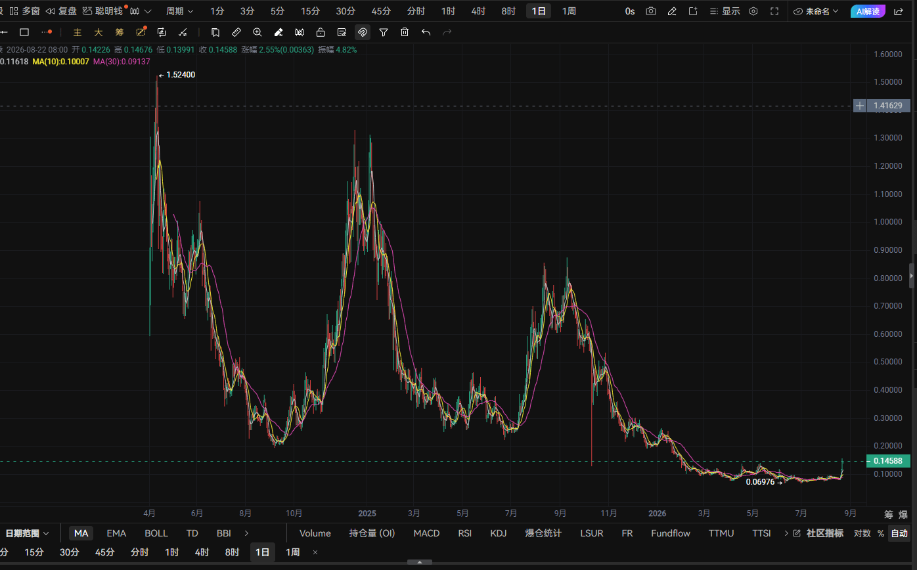Toggle the drawing lock icon

pos(321,32)
